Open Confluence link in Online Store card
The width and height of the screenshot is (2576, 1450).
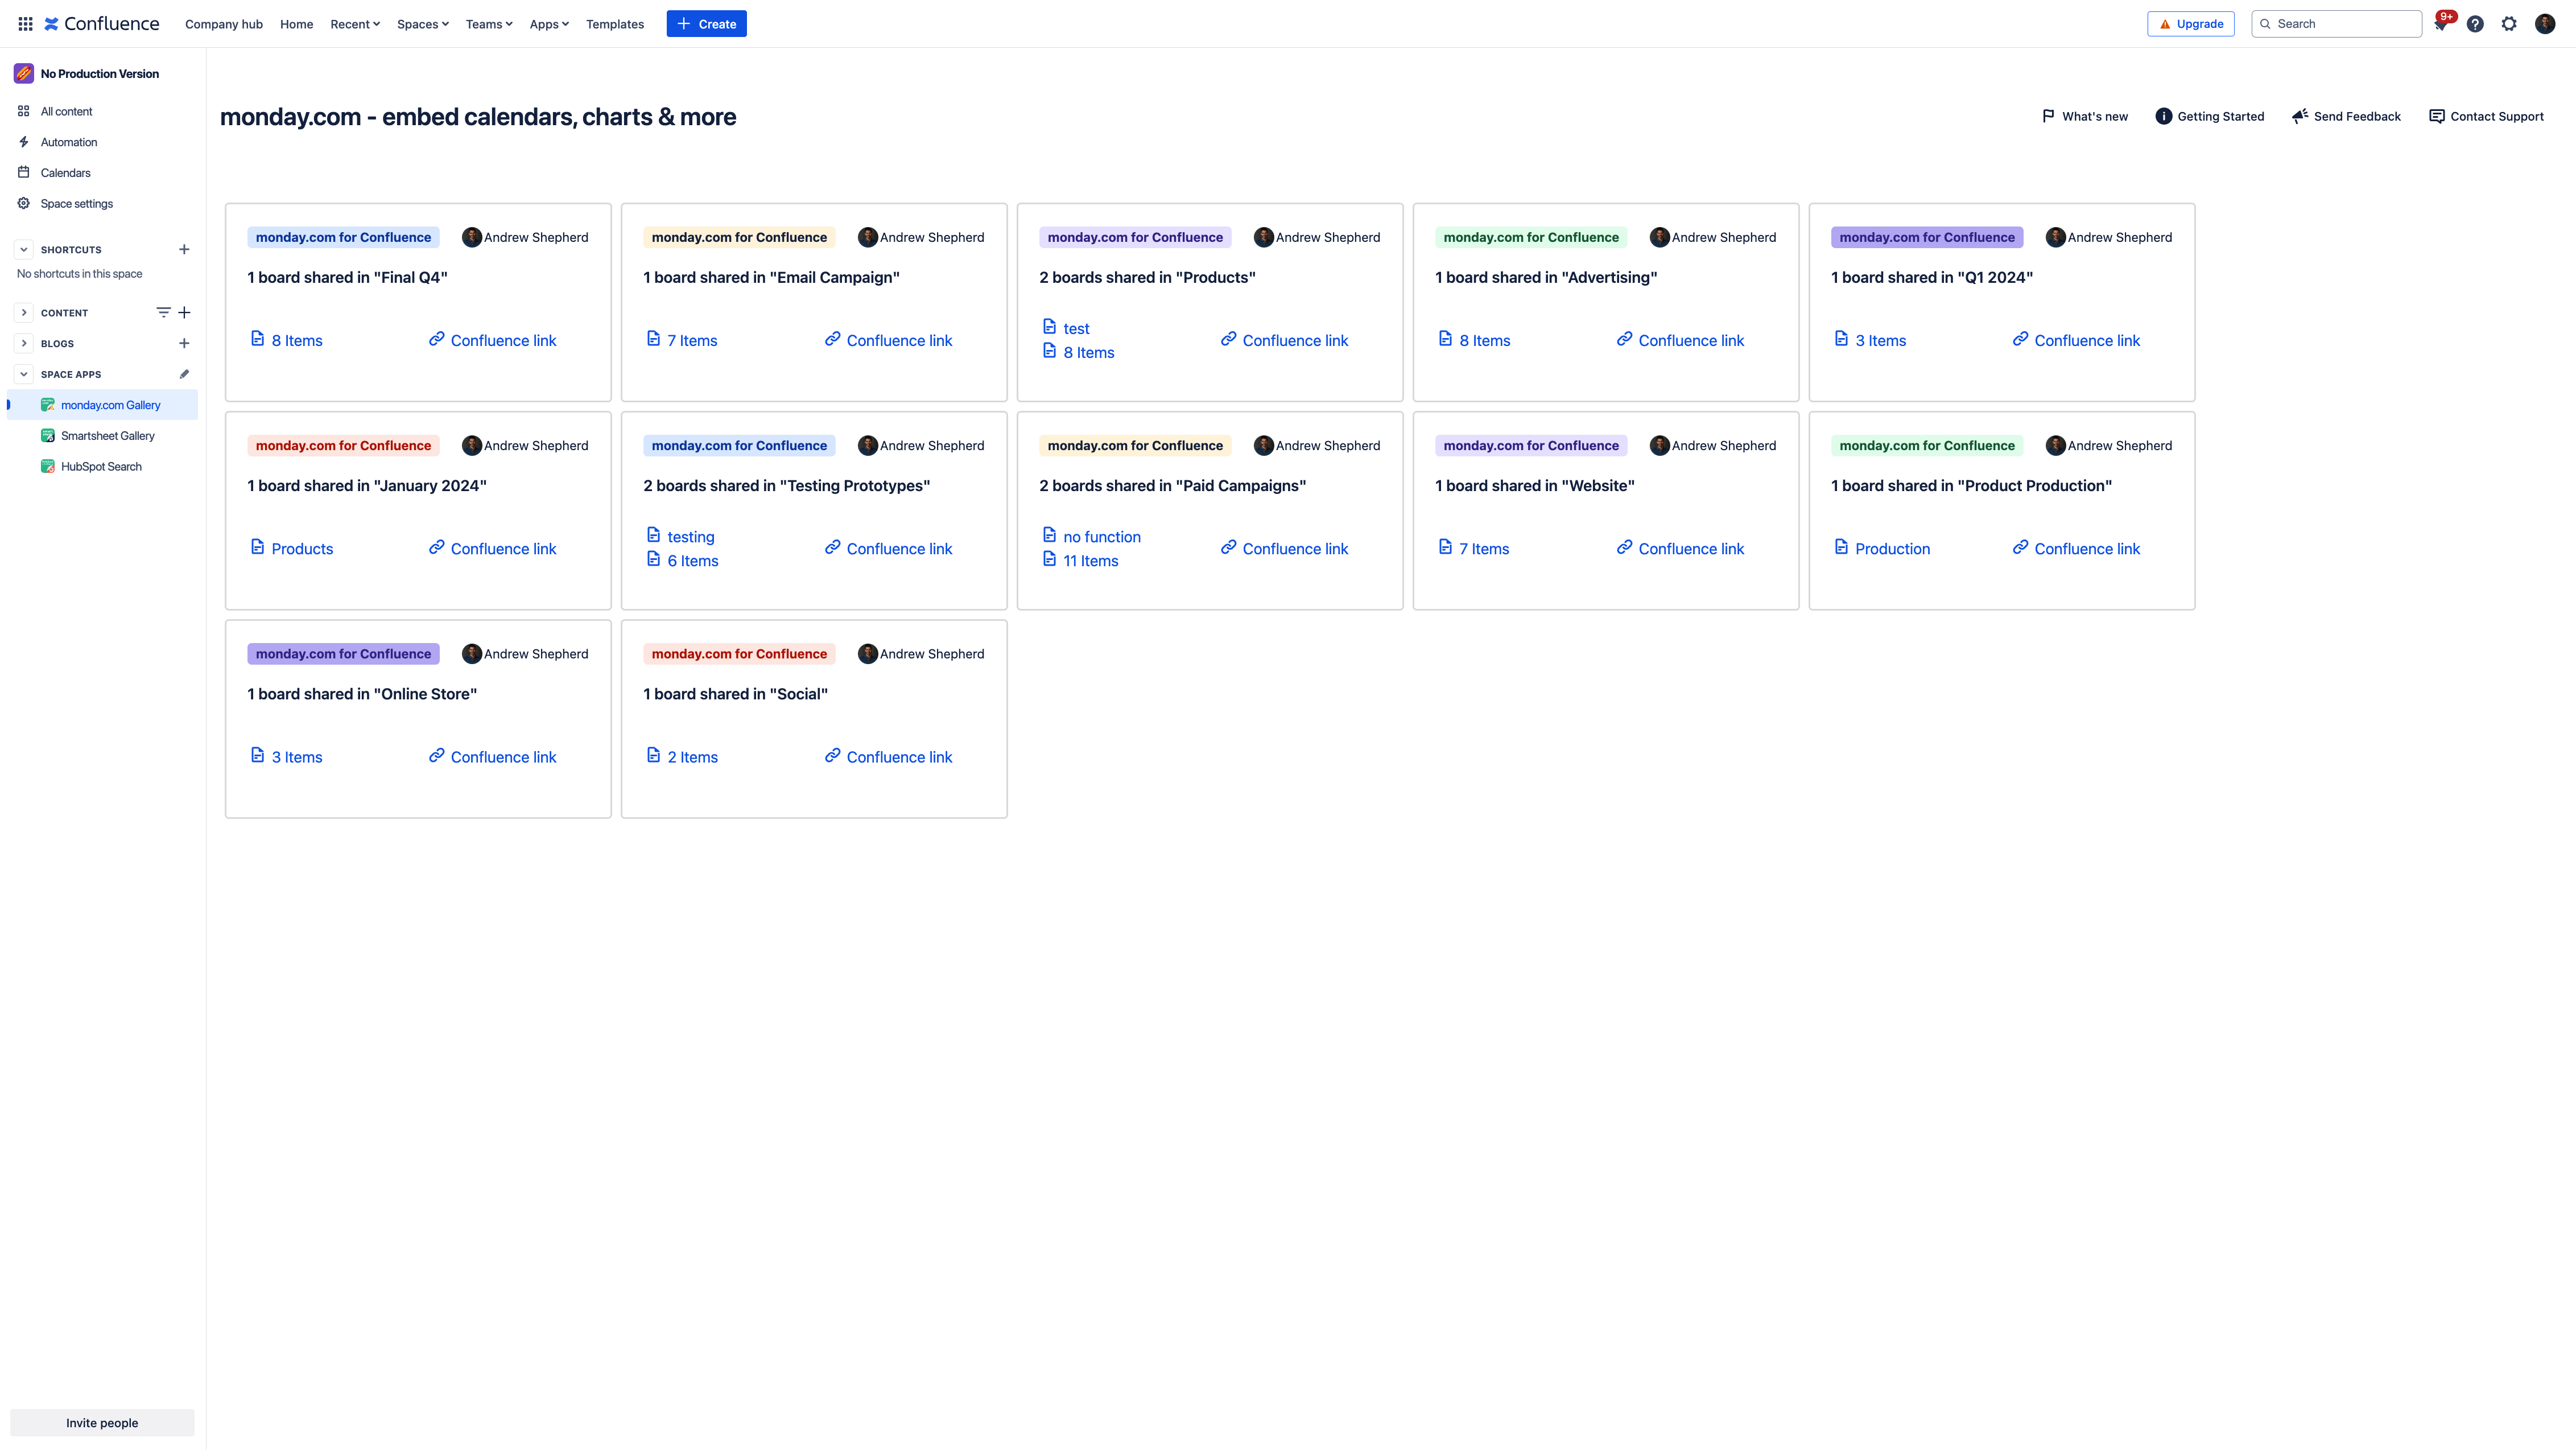[x=503, y=756]
